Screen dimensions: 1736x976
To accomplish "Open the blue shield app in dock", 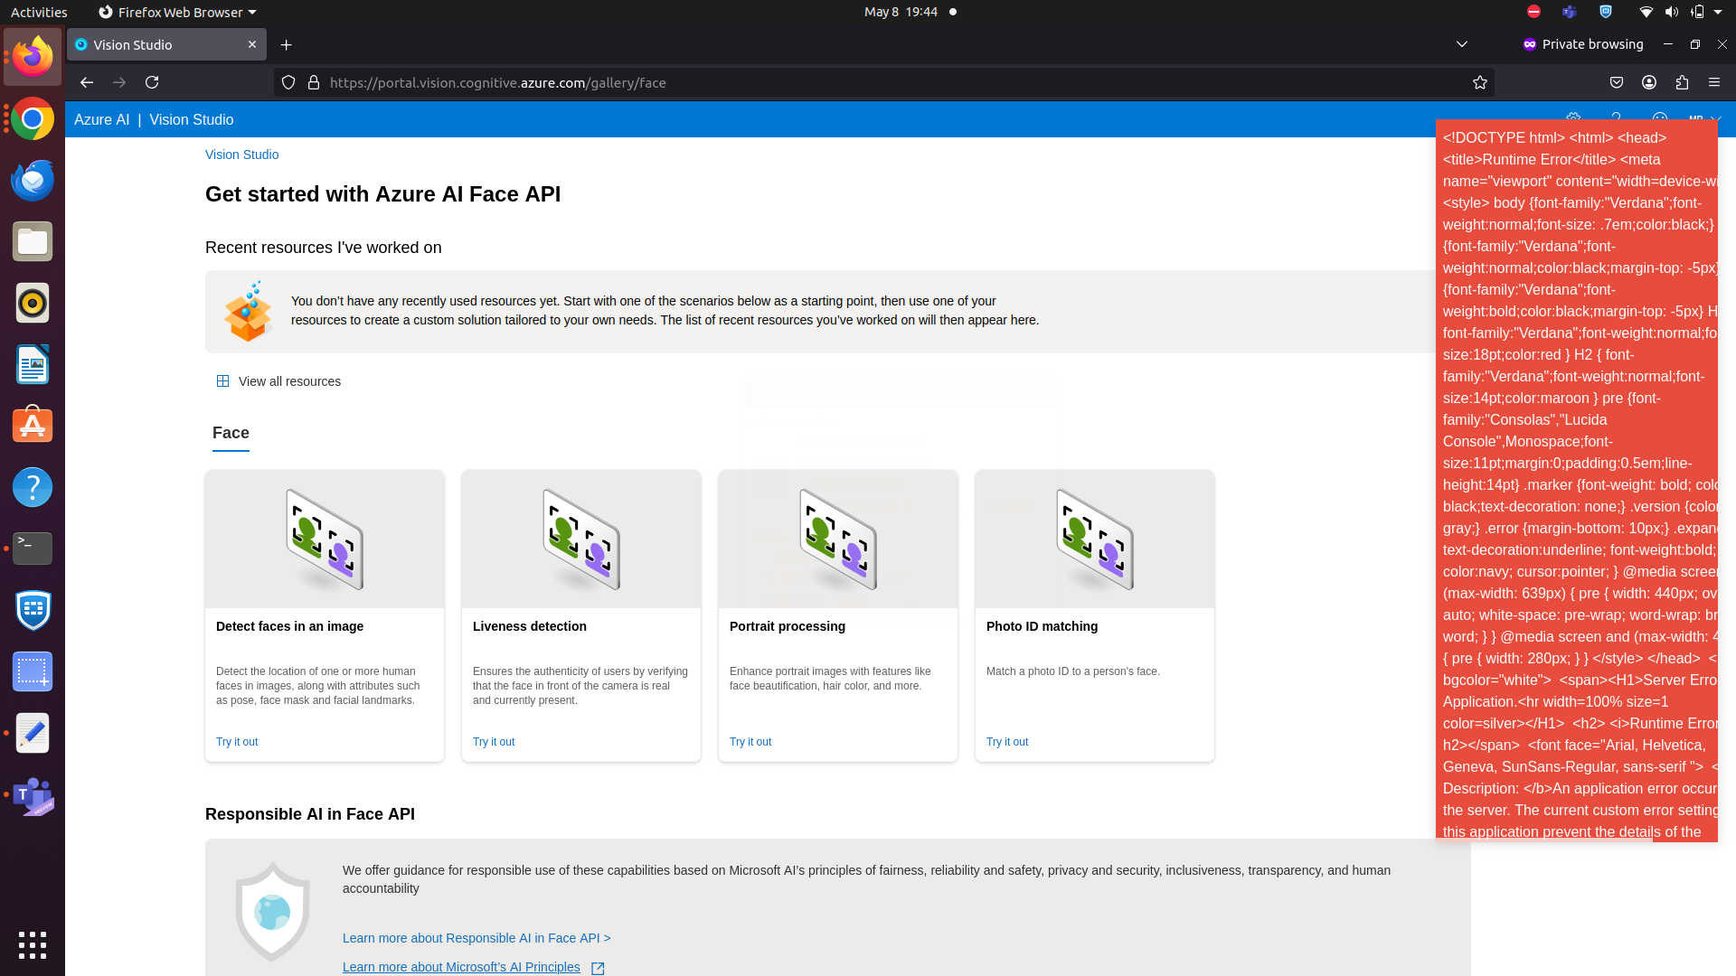I will pos(33,610).
